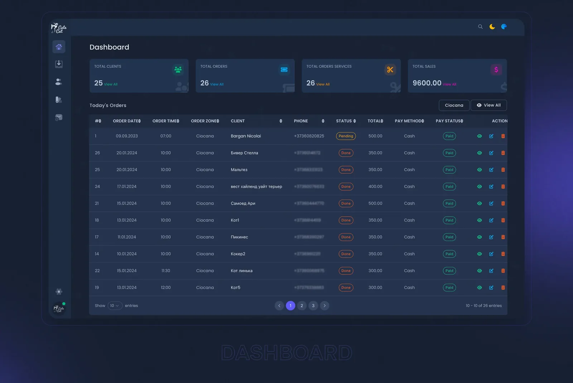Open the clients sidebar icon
Viewport: 573px width, 383px height.
[59, 82]
